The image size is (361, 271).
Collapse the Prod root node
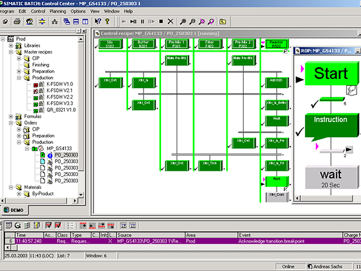[x=3, y=39]
